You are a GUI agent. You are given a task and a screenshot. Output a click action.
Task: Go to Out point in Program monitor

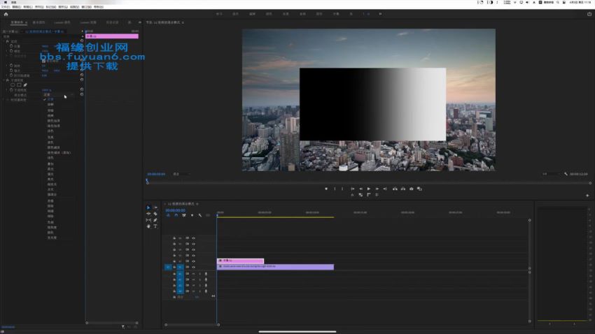[385, 189]
